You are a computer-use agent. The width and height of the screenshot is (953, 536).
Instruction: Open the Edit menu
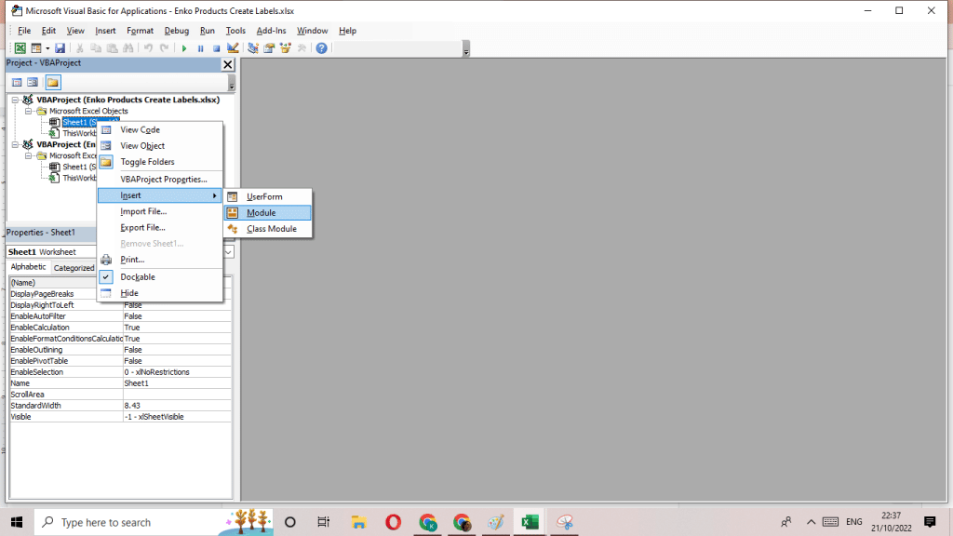coord(48,31)
